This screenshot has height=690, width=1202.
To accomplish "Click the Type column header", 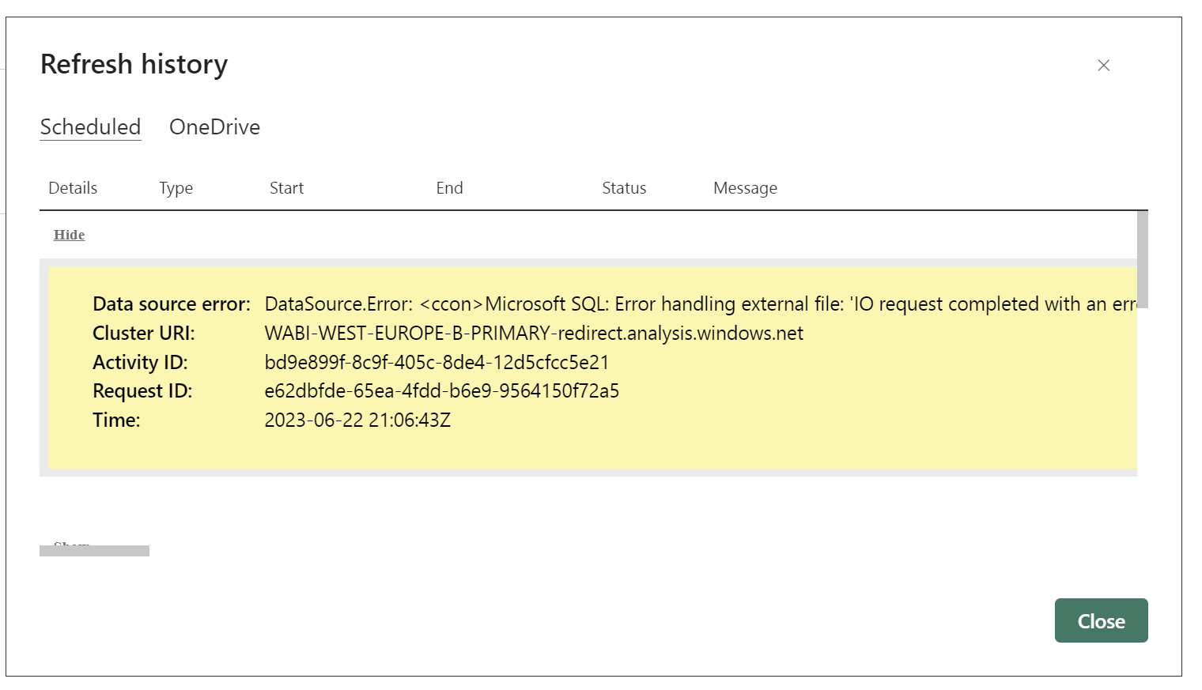I will click(x=175, y=187).
